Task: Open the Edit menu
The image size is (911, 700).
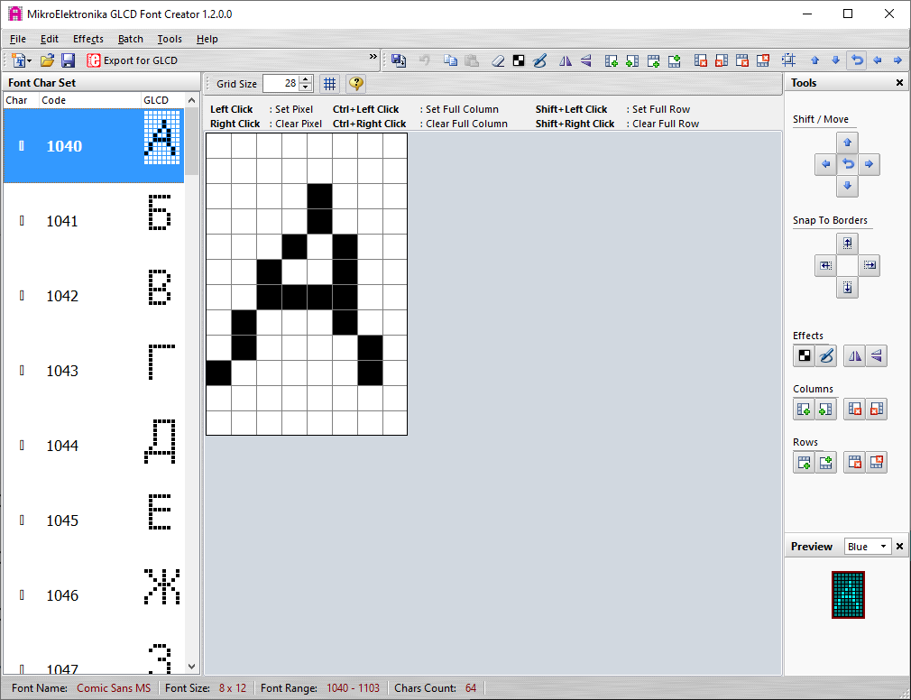Action: pos(50,39)
